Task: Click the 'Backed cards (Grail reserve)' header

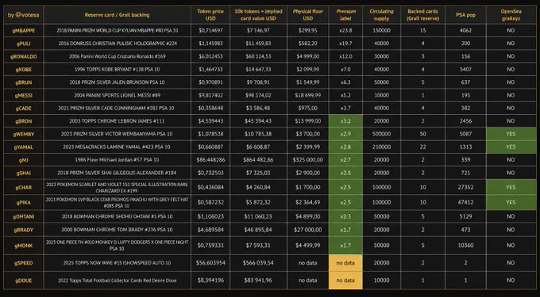Action: (423, 15)
